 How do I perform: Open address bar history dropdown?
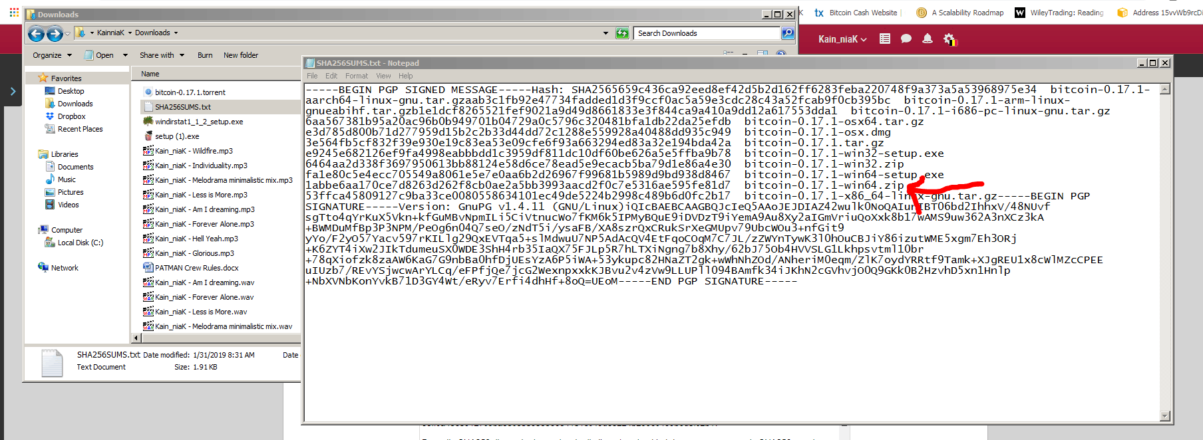pos(605,33)
